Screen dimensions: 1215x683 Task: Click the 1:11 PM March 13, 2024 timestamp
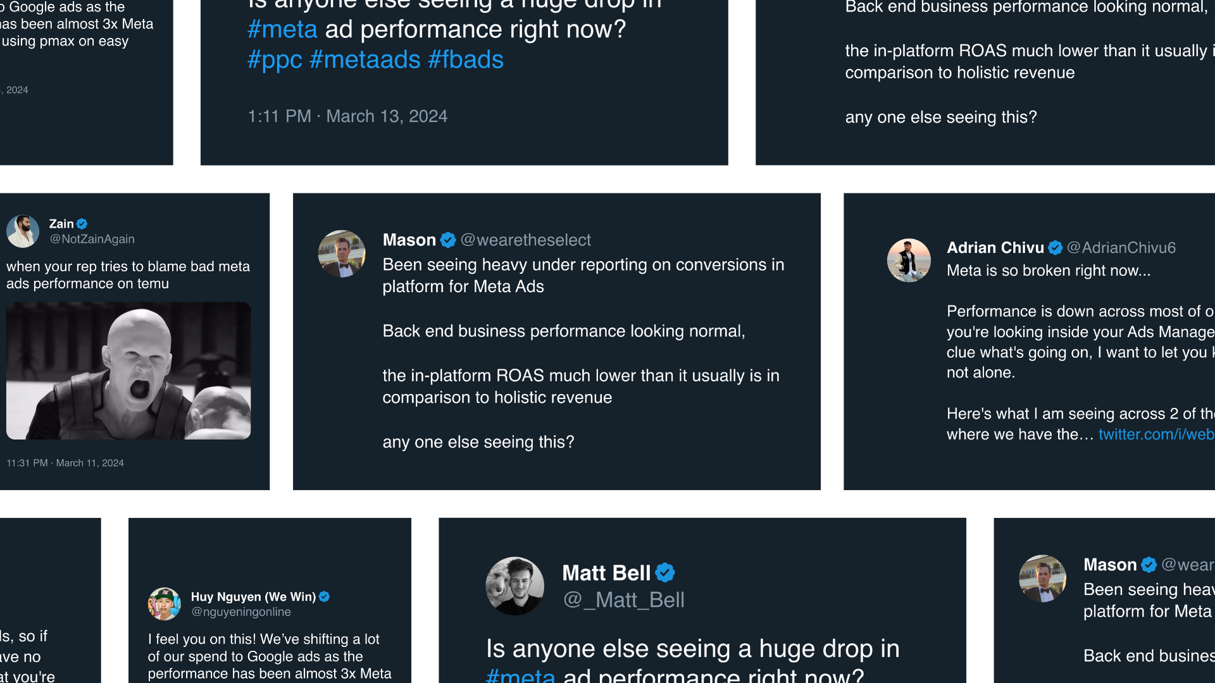click(347, 116)
